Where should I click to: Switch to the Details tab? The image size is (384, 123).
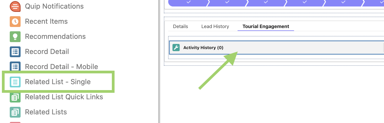point(180,26)
